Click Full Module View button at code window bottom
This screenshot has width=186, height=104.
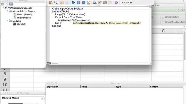pos(50,63)
